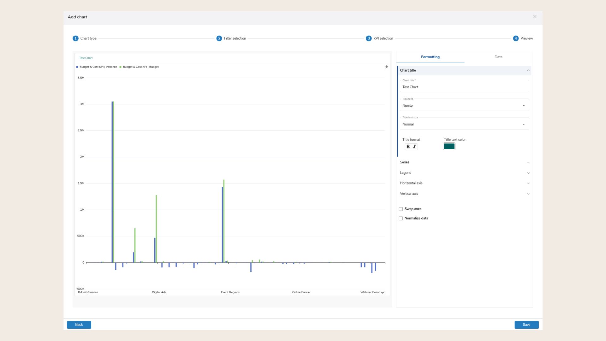Enable the Swap axes checkbox
Image resolution: width=606 pixels, height=341 pixels.
(x=401, y=209)
